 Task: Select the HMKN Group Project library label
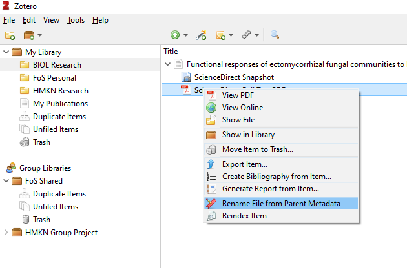(x=61, y=233)
